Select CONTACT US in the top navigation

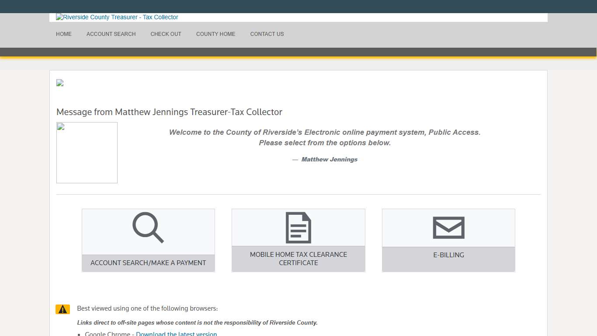267,34
